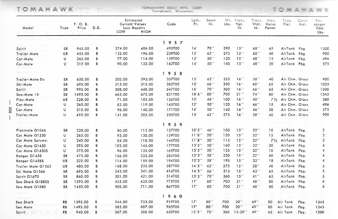Screen dimensions: 338x219
Task: Click the 1959 year heading
Action: pos(173,125)
